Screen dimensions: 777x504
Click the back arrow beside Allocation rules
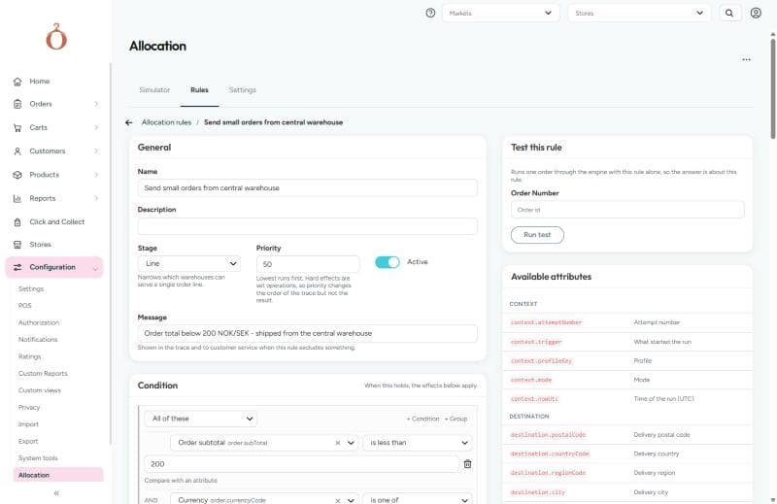pos(129,122)
